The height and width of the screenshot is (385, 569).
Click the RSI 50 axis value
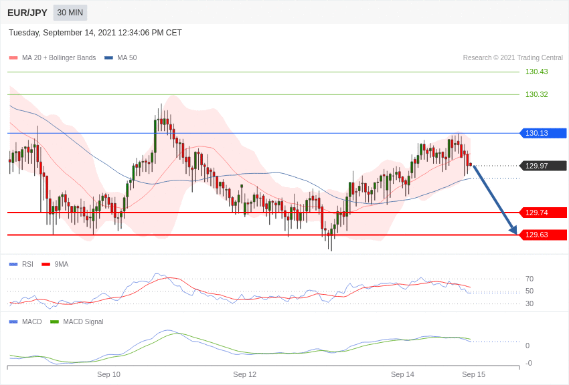pos(530,291)
